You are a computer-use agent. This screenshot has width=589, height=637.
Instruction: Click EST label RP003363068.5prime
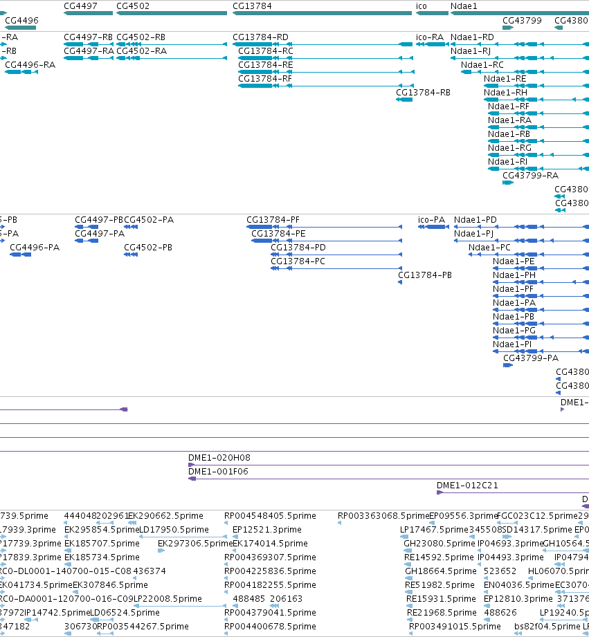(383, 516)
